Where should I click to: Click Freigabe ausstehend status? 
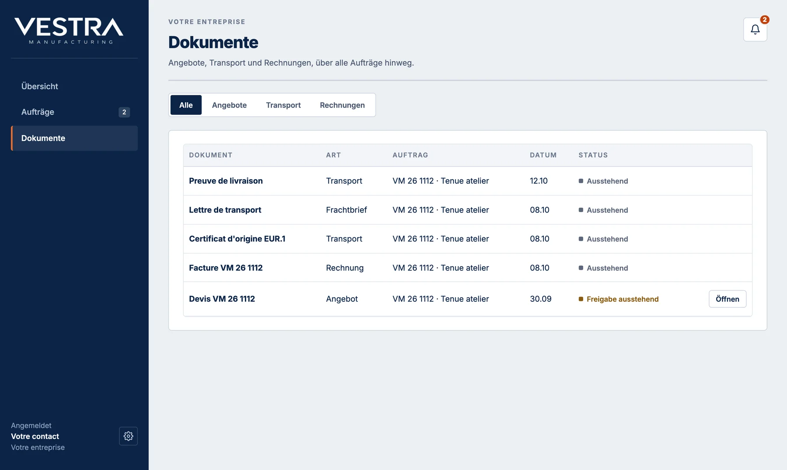[619, 299]
